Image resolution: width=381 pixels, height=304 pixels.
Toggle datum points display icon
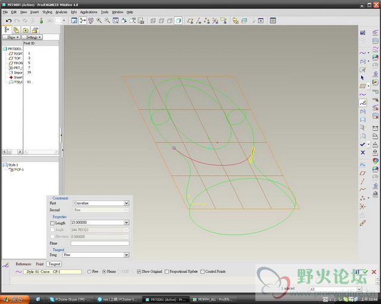pos(207,21)
